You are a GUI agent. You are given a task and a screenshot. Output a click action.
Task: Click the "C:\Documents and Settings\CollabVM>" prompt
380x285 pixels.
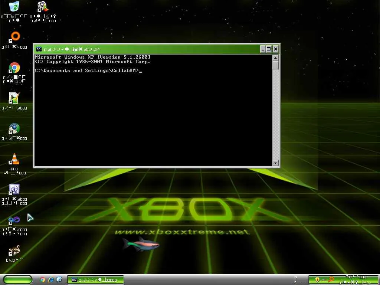tap(87, 71)
